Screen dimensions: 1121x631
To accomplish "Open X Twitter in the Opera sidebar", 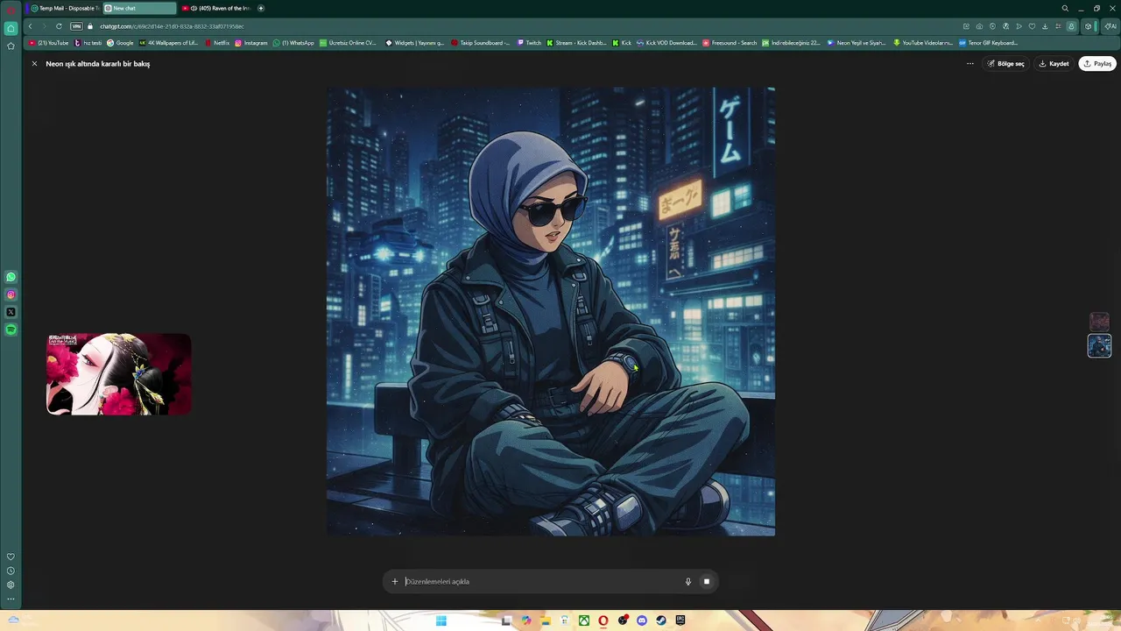I will point(11,312).
